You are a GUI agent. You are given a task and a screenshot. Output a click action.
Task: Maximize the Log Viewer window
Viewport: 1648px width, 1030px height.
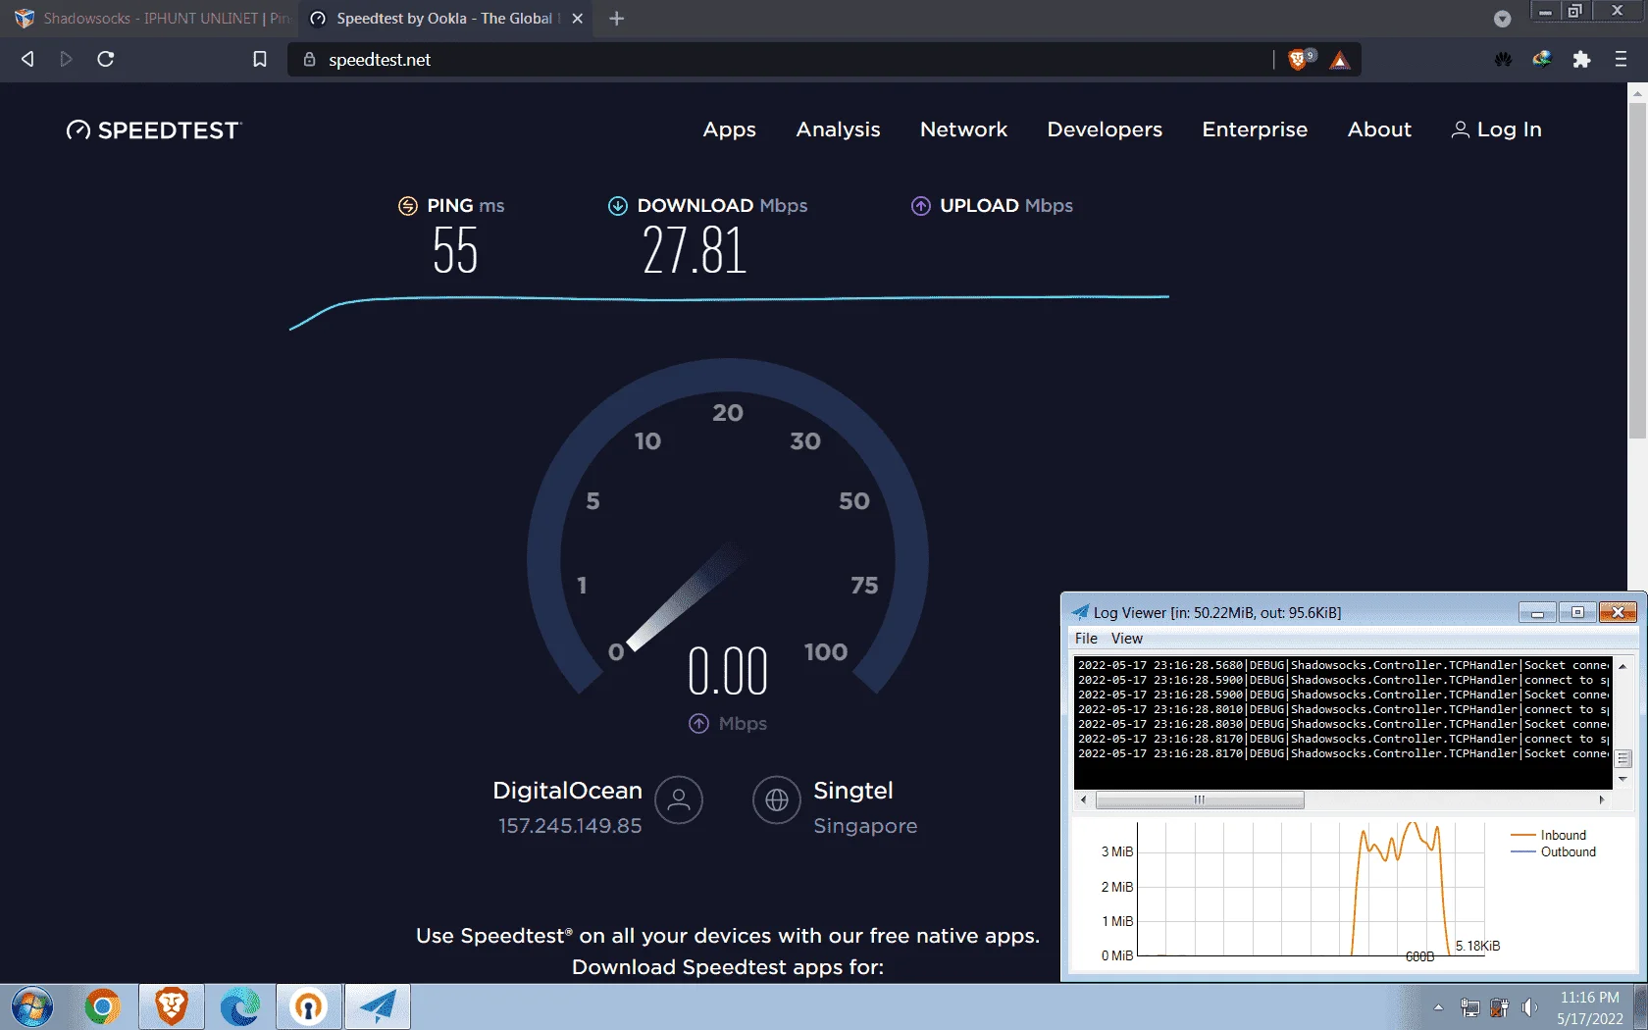click(1577, 613)
